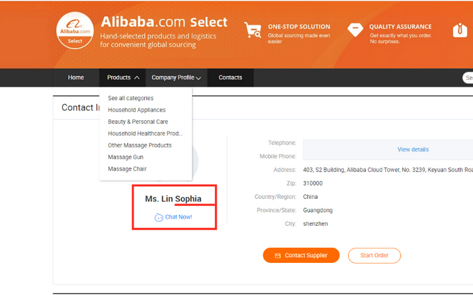Open the Massage Gun category
This screenshot has height=295, width=473.
pos(125,157)
